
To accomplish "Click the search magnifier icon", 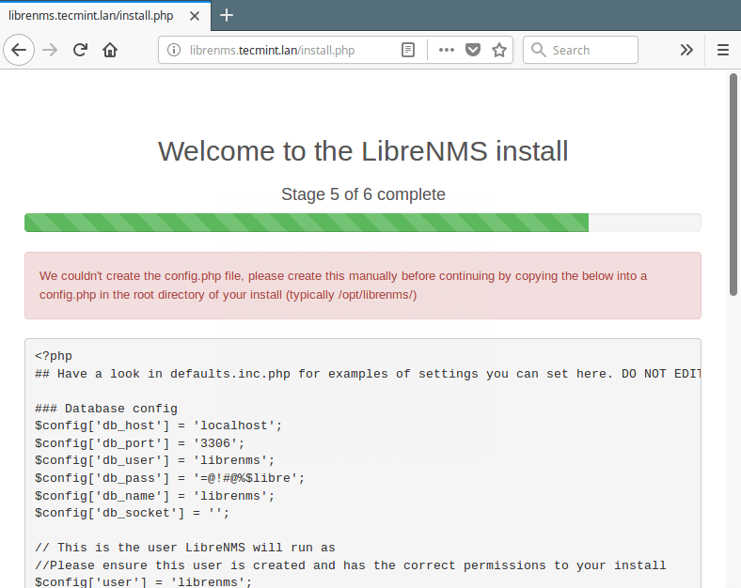I will (539, 50).
